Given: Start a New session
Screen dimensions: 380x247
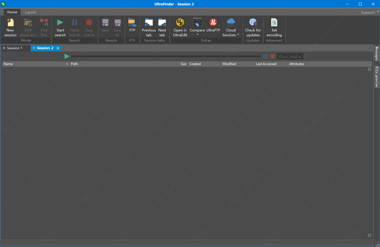Looking at the screenshot, I should point(10,27).
